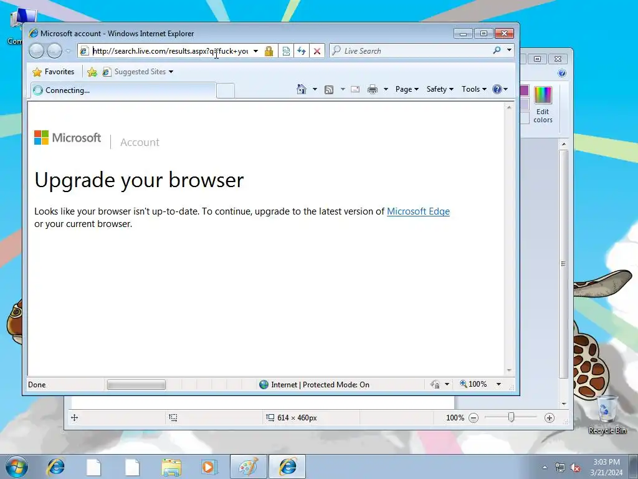Click the status bar privacy icon
The image size is (638, 479).
point(435,384)
